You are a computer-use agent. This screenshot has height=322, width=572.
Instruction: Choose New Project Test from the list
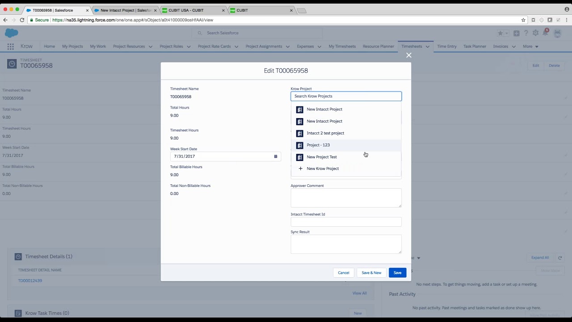[x=346, y=157]
